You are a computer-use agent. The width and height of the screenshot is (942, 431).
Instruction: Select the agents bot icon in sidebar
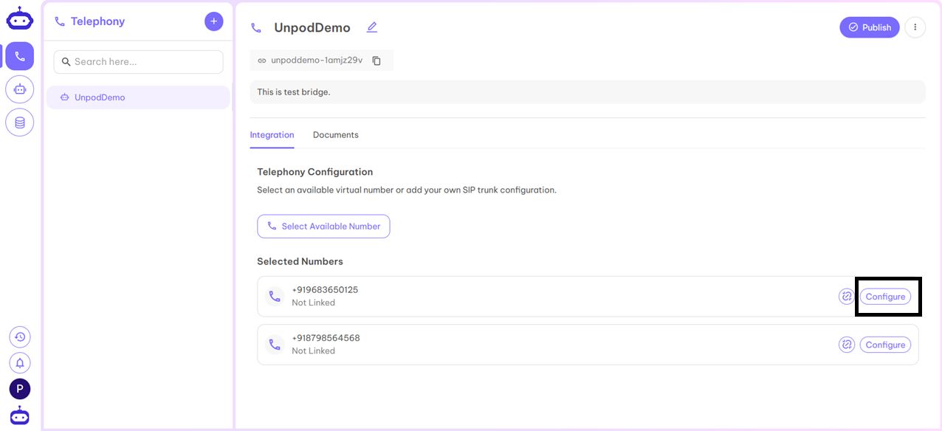tap(18, 89)
